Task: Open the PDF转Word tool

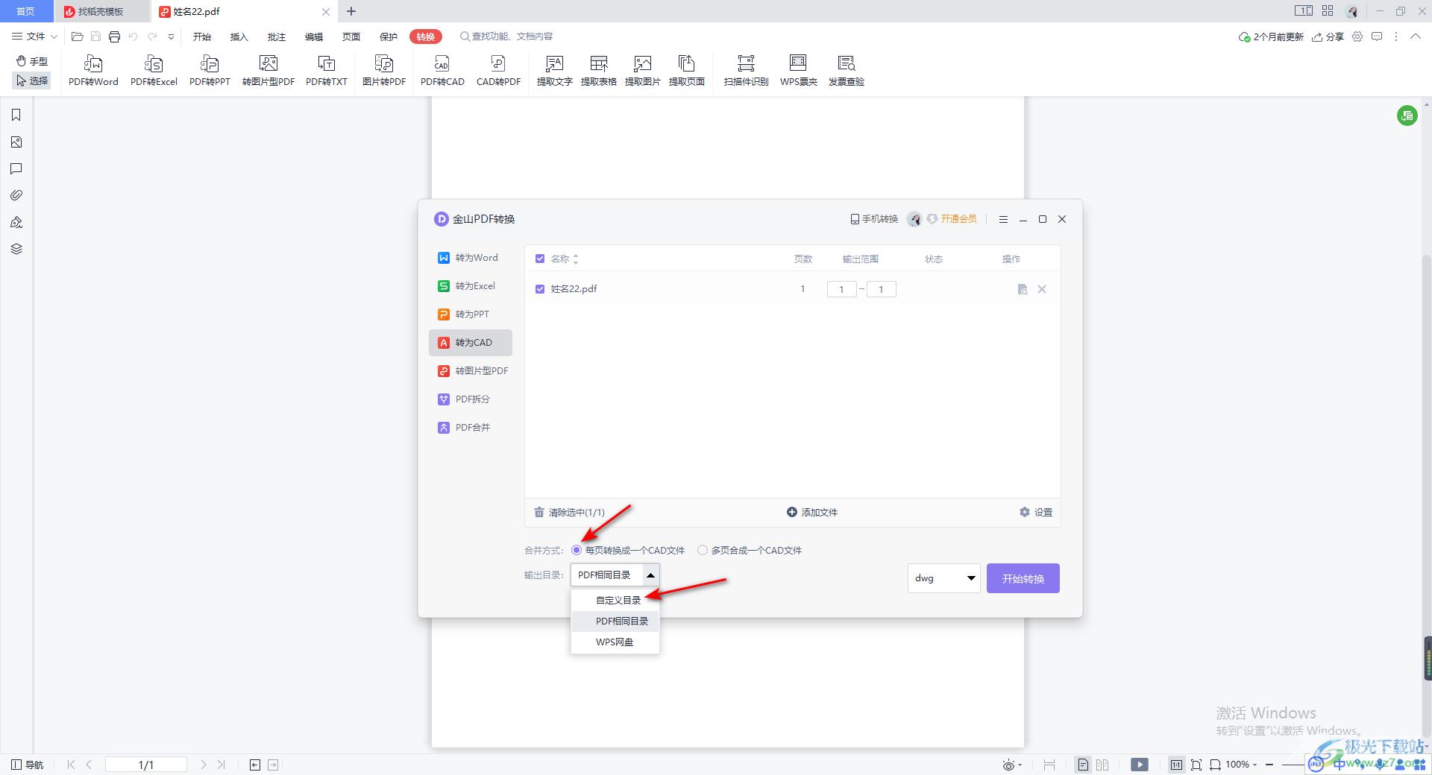Action: 93,71
